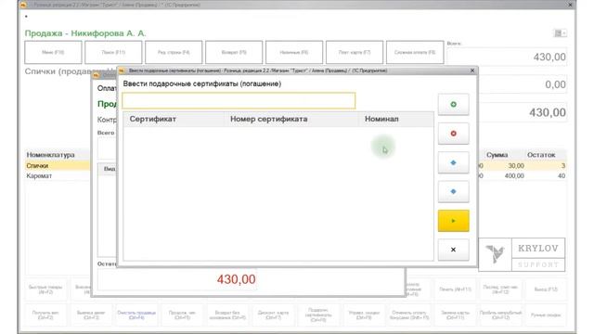
Task: Click the Выход (F12) button
Action: (546, 289)
